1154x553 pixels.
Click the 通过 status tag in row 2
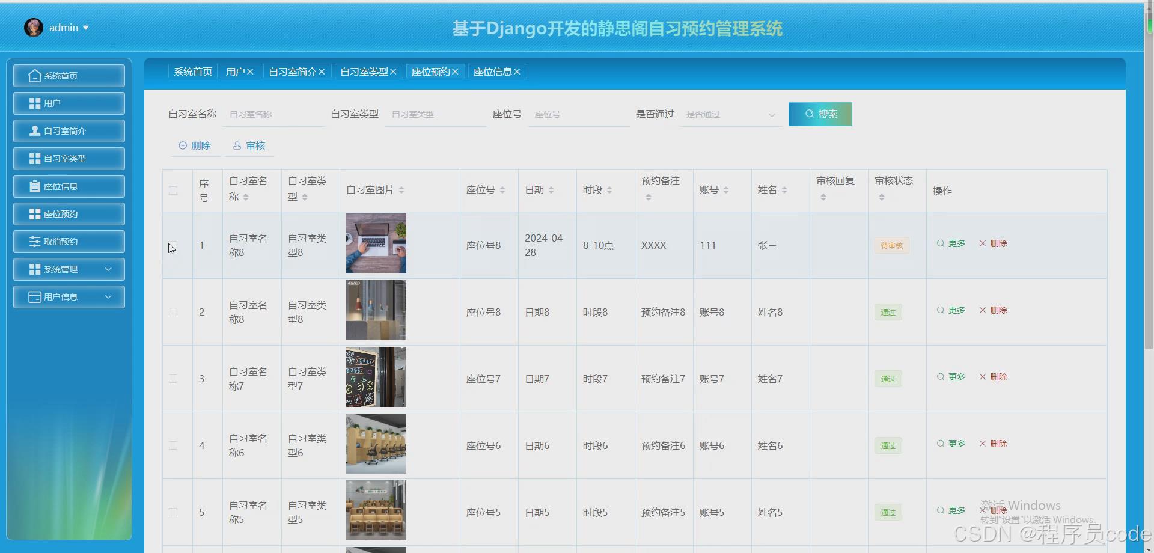pyautogui.click(x=888, y=312)
